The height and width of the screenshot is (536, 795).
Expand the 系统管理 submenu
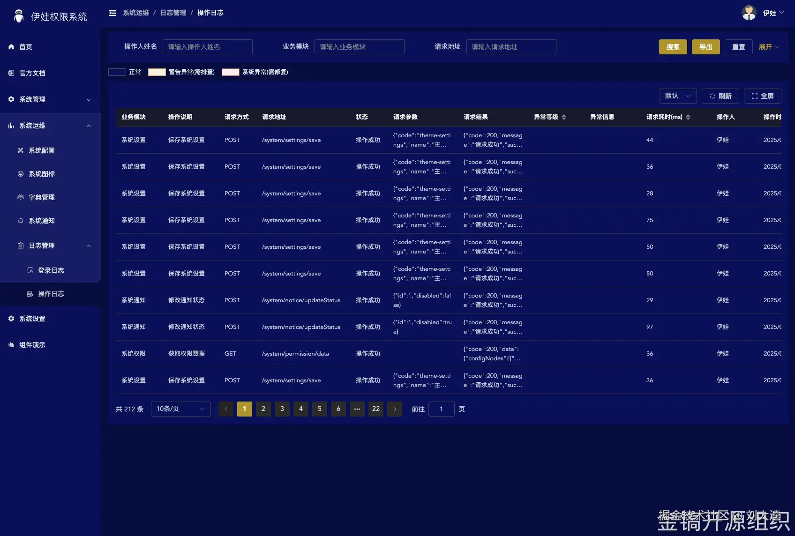click(x=89, y=100)
